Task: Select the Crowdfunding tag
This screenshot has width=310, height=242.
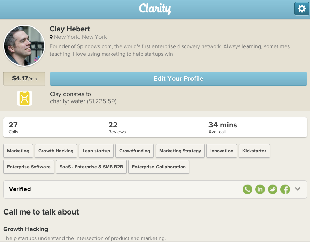Action: 135,151
